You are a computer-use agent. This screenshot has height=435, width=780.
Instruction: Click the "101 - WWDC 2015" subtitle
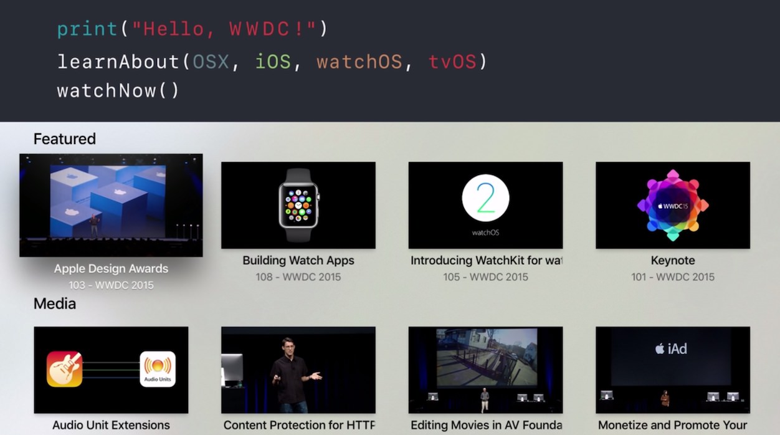[673, 277]
